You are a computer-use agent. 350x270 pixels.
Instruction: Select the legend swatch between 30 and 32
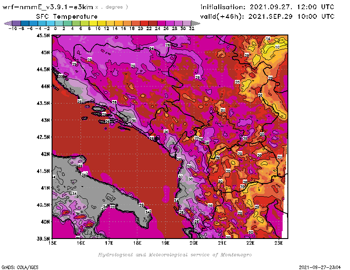click(187, 23)
